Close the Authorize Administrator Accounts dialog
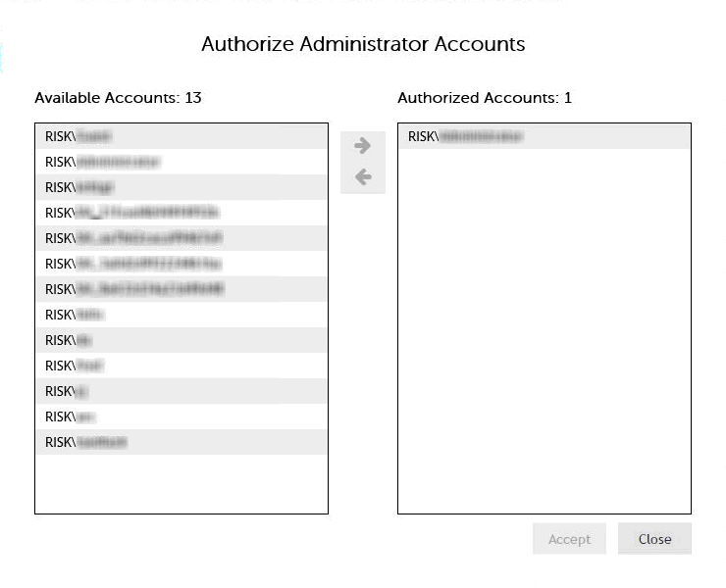The width and height of the screenshot is (726, 588). coord(654,539)
